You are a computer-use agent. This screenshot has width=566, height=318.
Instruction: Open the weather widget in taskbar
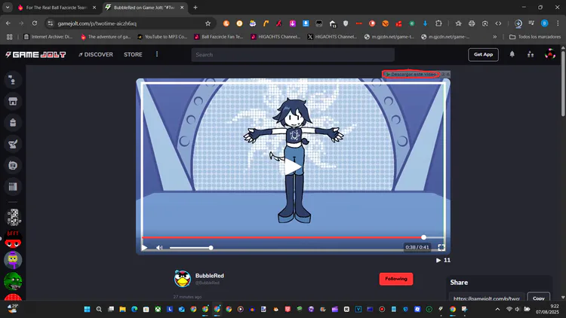(x=12, y=309)
